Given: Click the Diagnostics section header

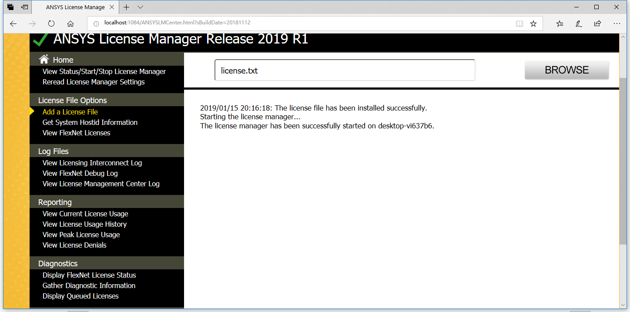Looking at the screenshot, I should tap(107, 263).
